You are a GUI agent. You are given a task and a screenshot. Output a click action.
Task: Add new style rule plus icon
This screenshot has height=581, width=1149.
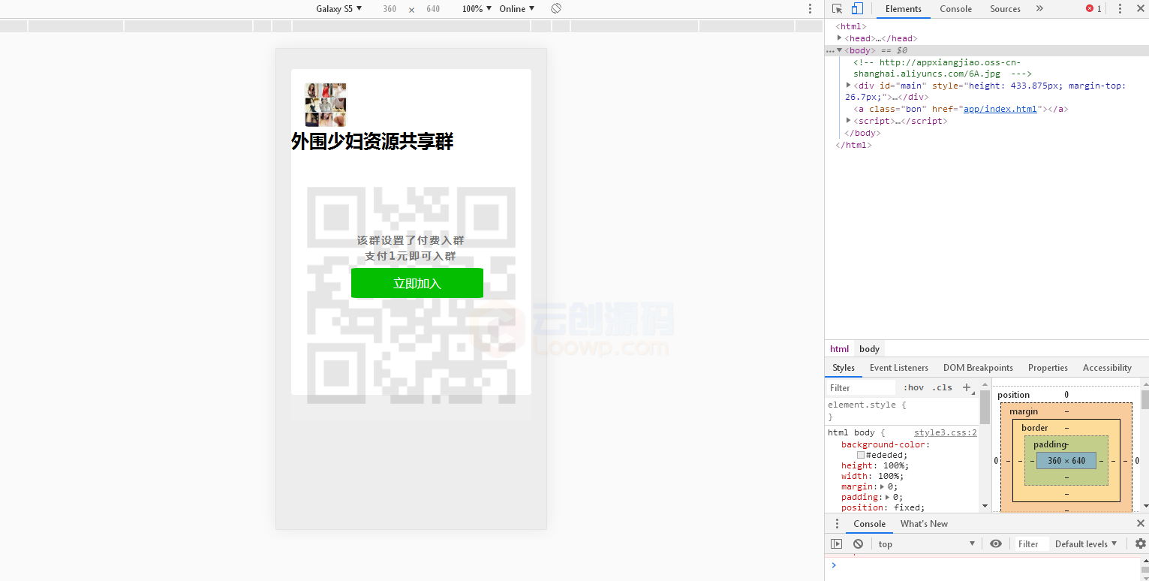point(967,387)
